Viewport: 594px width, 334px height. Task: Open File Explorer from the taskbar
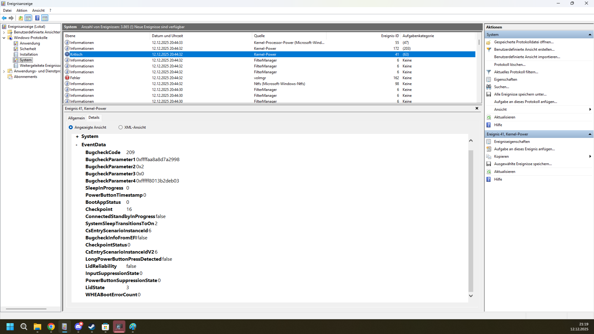tap(37, 327)
